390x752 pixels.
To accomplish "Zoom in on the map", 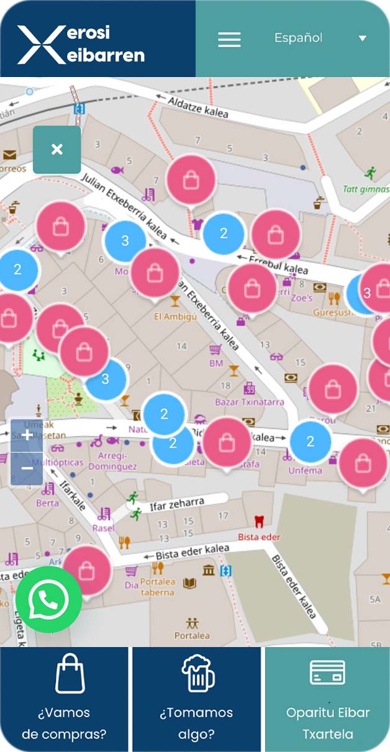I will pos(27,435).
